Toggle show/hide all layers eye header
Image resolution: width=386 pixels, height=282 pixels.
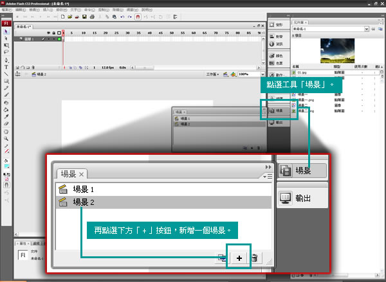[x=48, y=33]
